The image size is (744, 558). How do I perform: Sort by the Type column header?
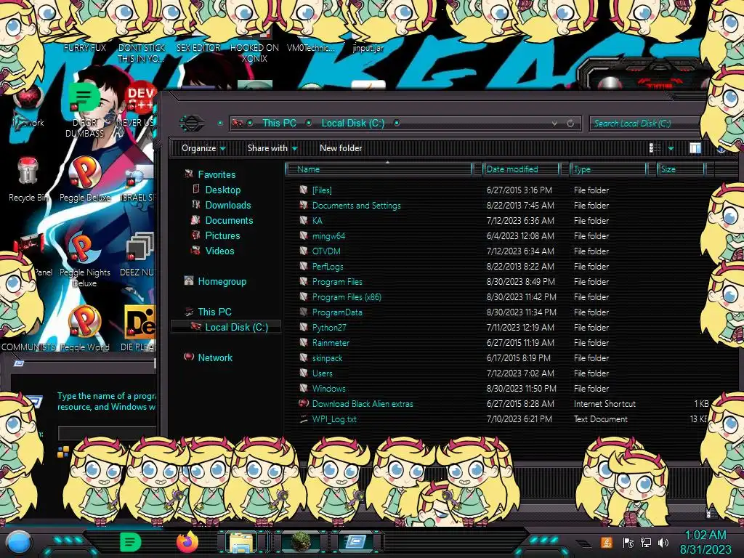coord(608,169)
